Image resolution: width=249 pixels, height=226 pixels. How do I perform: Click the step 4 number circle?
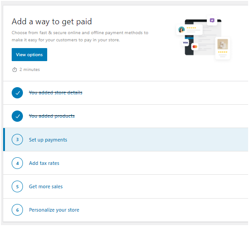click(x=18, y=163)
